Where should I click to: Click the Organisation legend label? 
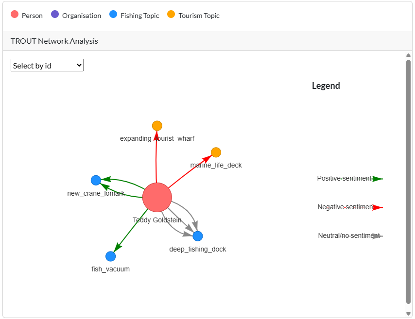(x=82, y=16)
